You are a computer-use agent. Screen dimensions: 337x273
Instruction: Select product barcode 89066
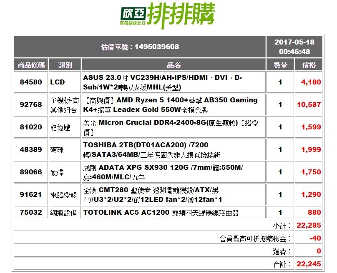coord(31,172)
